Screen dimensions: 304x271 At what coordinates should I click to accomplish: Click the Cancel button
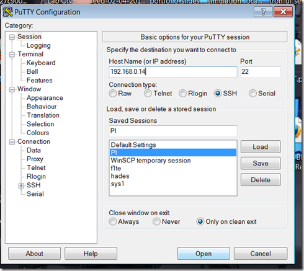[x=261, y=254]
